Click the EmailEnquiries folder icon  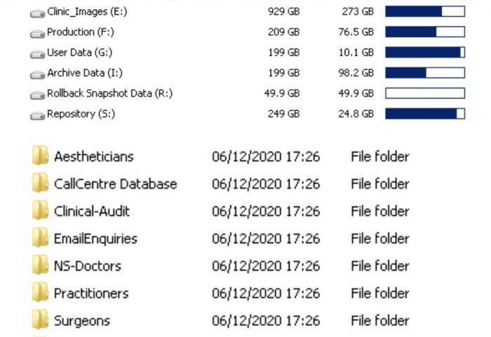(40, 238)
